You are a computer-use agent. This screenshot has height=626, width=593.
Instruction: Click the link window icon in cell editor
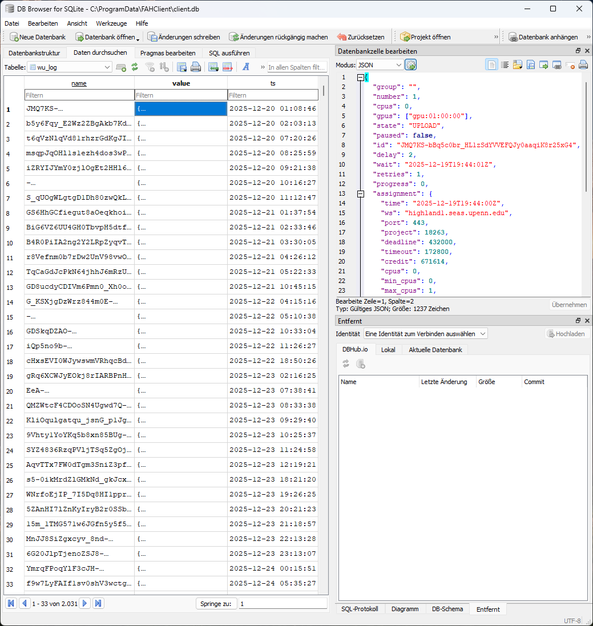(x=557, y=64)
